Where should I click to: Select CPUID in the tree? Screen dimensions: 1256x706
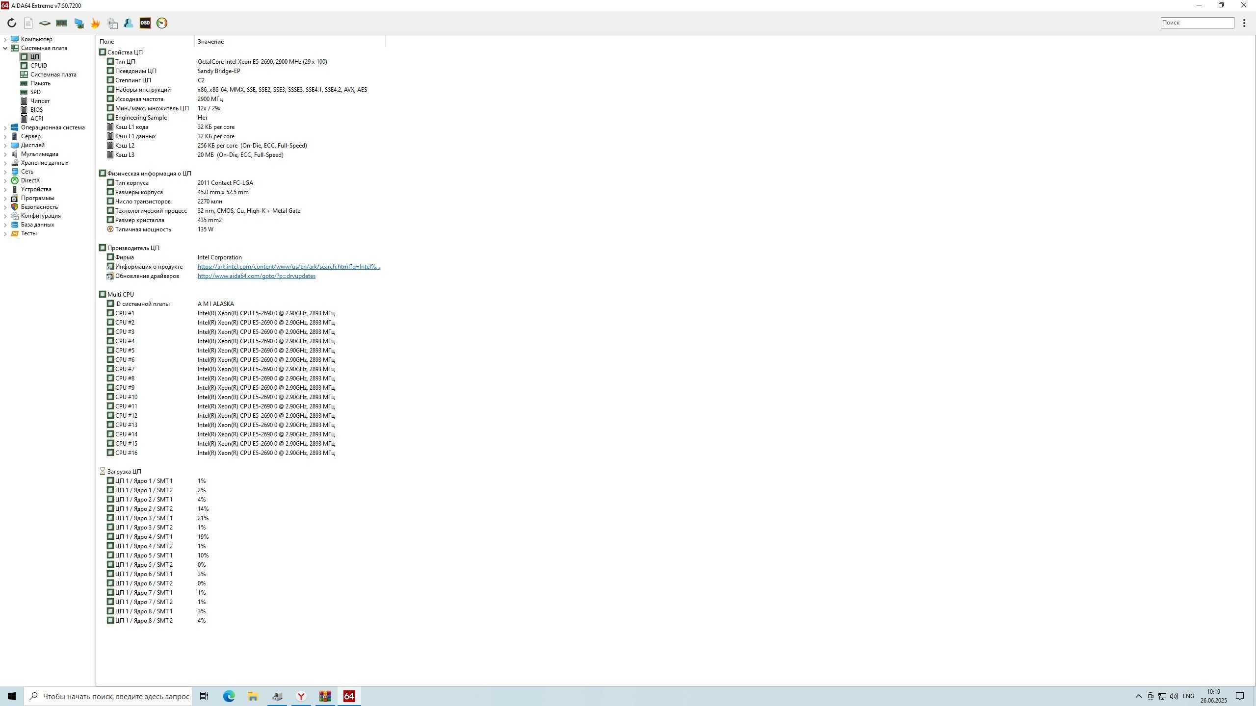(38, 66)
